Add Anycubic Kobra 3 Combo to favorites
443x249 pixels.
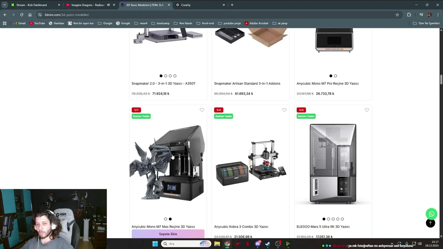coord(284,110)
